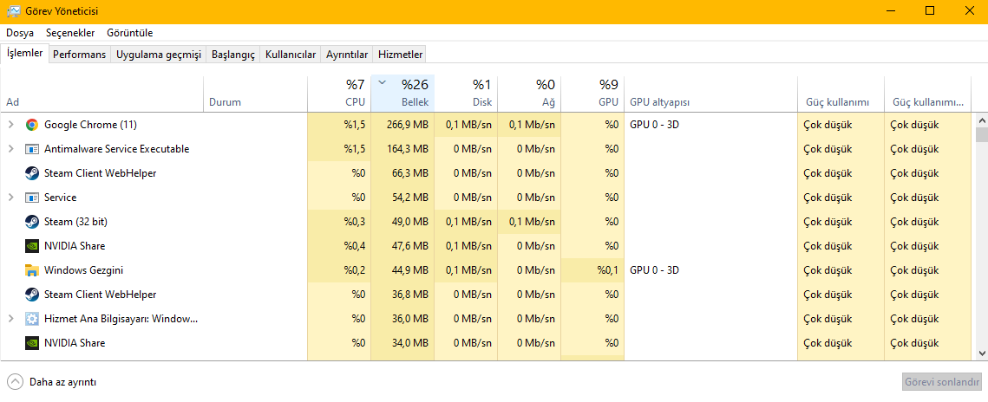Sort processes by CPU column
The width and height of the screenshot is (988, 402).
[x=338, y=94]
